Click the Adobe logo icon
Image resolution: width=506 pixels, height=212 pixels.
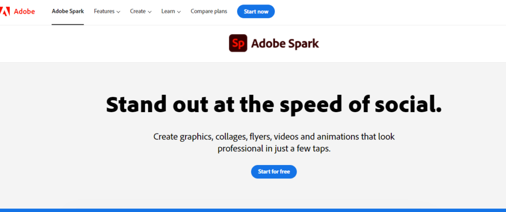tap(5, 11)
